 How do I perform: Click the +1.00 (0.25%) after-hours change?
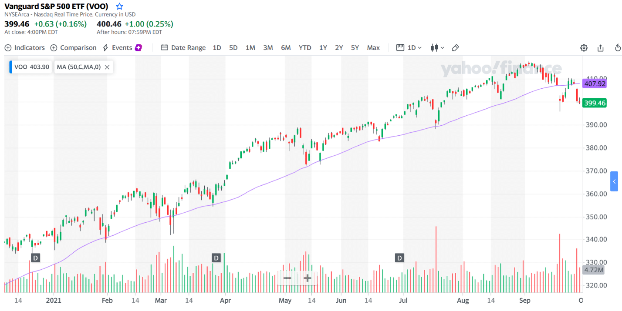[149, 24]
